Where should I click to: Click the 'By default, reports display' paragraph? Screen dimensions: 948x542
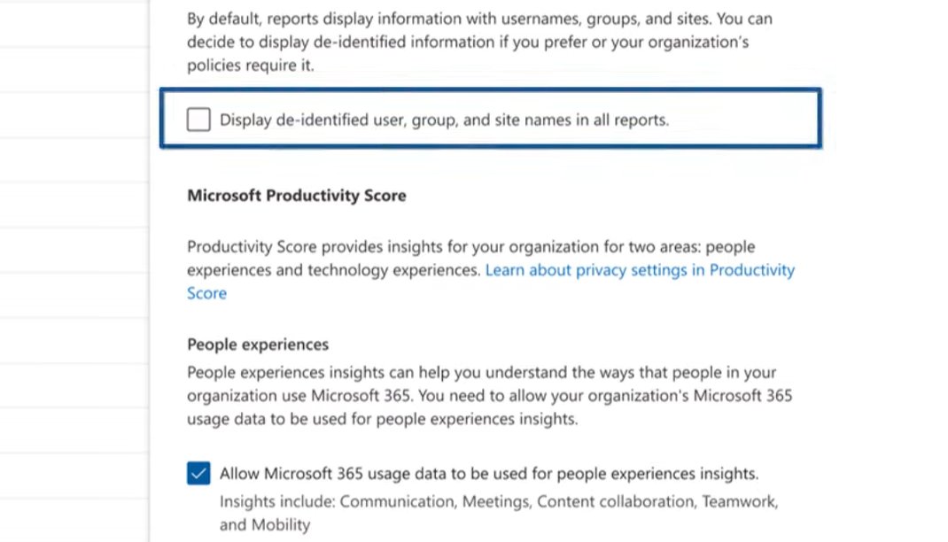click(478, 19)
